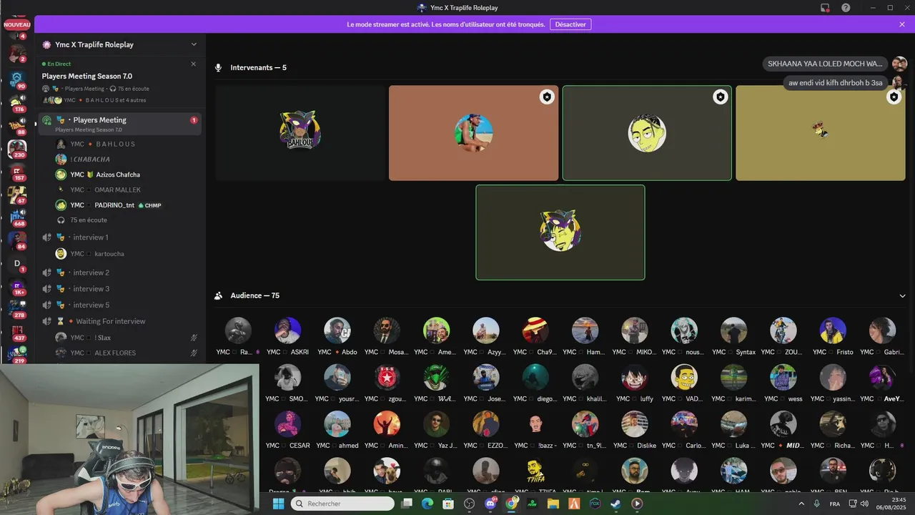The image size is (915, 515).
Task: Open Steam from the taskbar
Action: (615, 504)
